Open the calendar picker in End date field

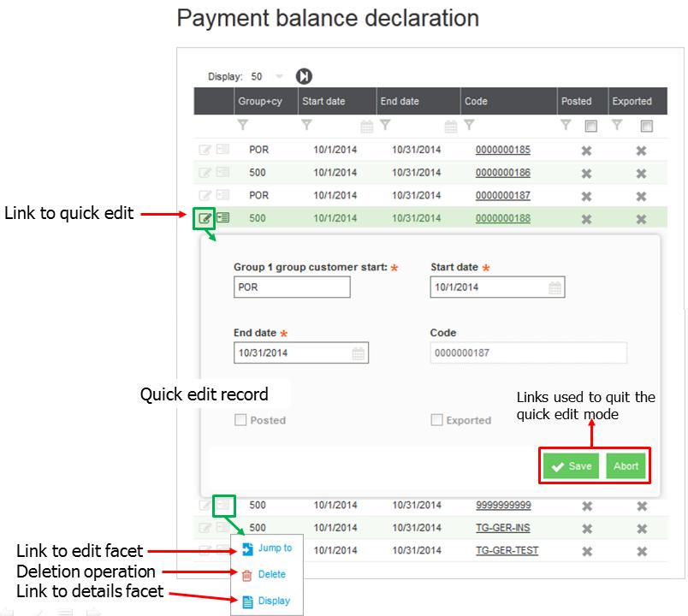[359, 352]
